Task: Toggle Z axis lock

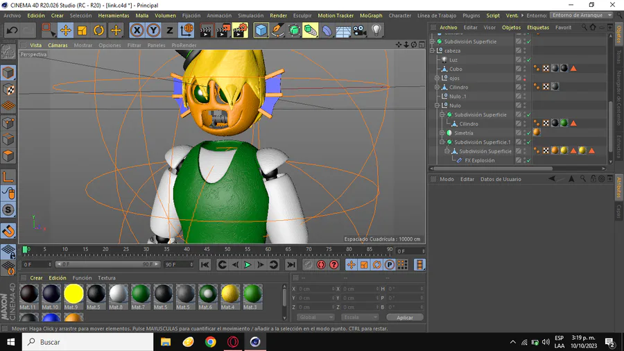Action: (170, 31)
